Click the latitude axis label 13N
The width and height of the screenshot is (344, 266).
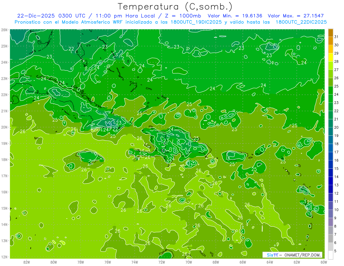(x=4, y=240)
